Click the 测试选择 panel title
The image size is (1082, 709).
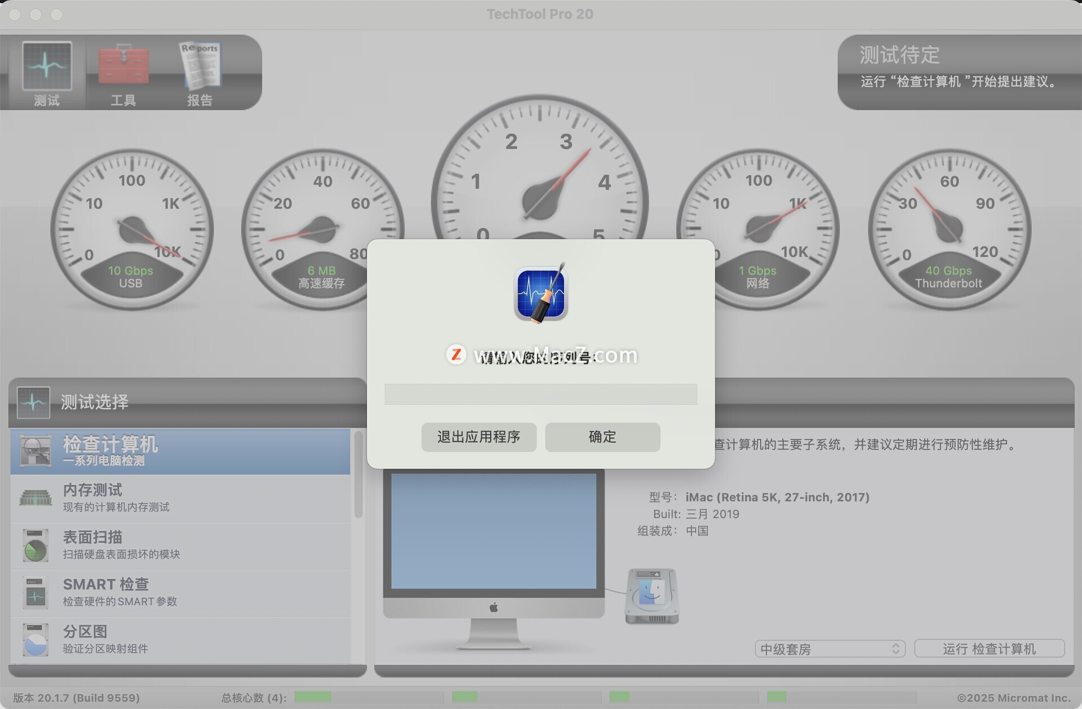click(x=95, y=402)
